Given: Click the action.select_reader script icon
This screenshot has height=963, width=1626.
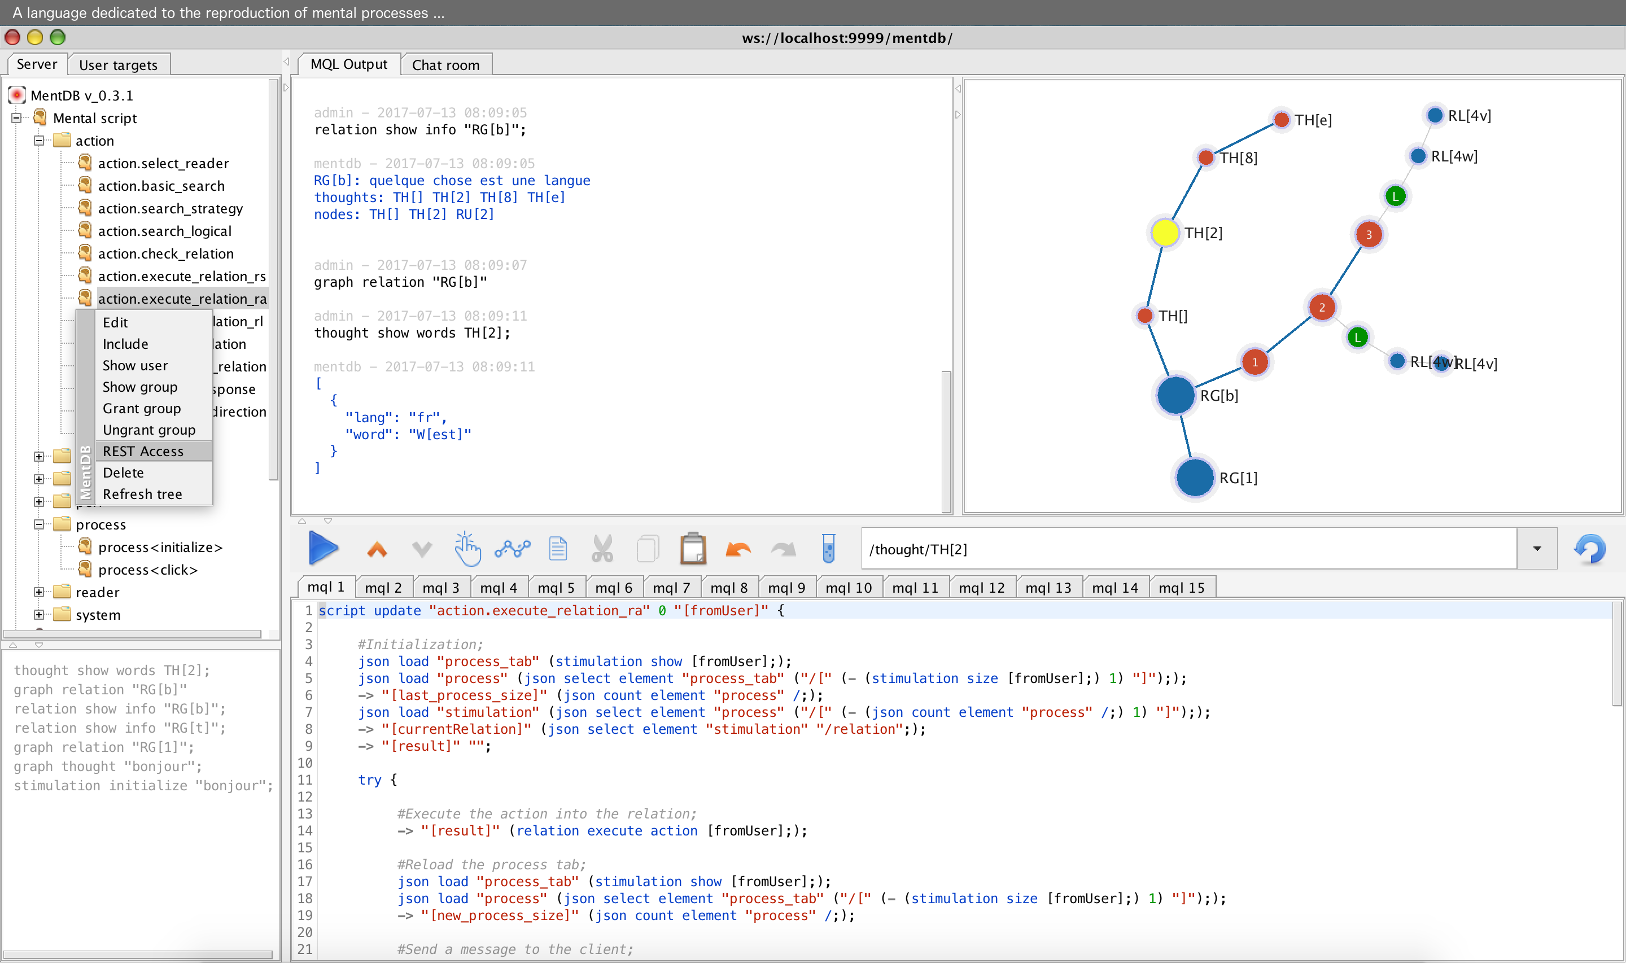Looking at the screenshot, I should tap(85, 162).
